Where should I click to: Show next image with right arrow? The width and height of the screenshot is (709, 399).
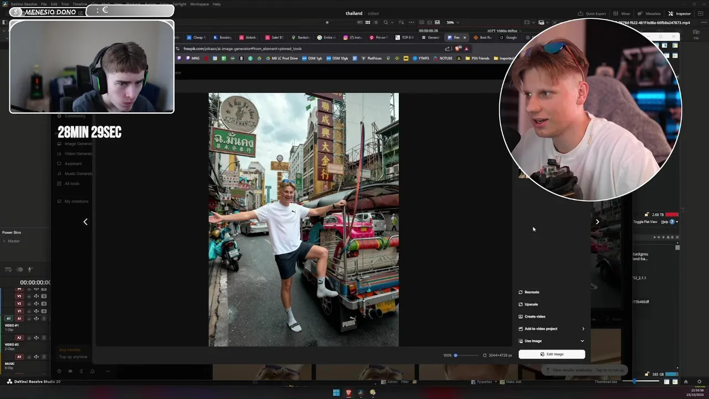597,222
